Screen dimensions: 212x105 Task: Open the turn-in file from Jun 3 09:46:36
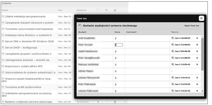(173, 51)
